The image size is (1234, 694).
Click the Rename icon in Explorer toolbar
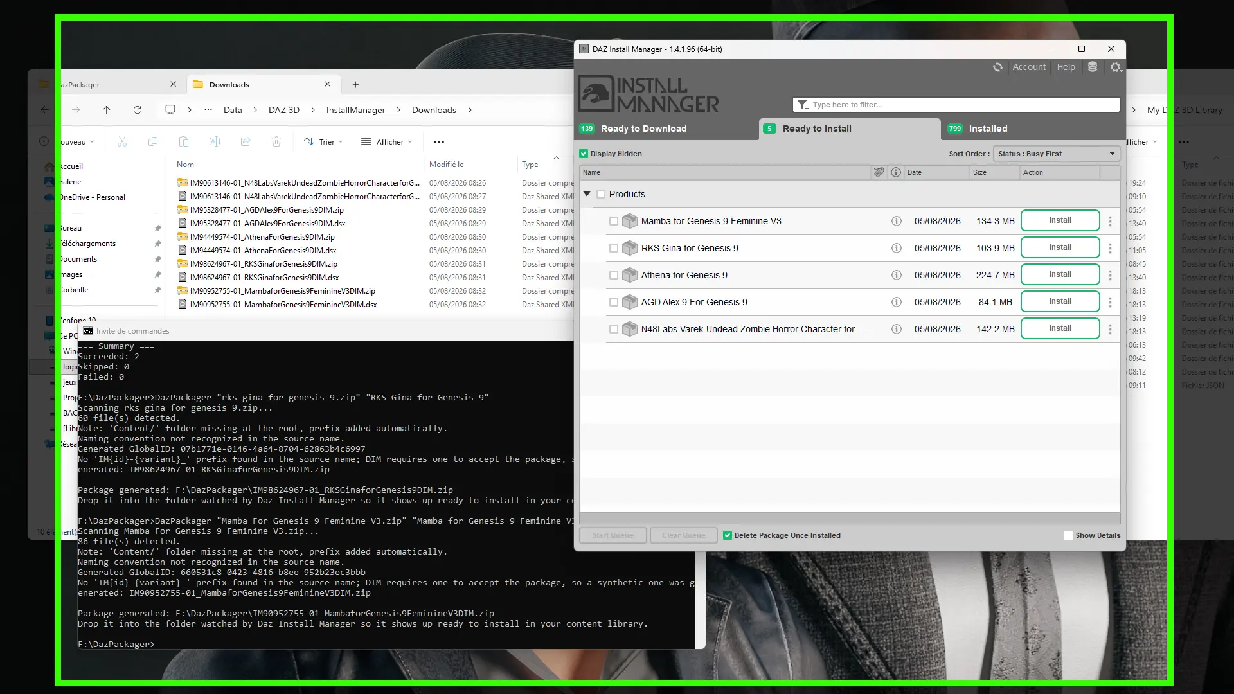click(215, 142)
